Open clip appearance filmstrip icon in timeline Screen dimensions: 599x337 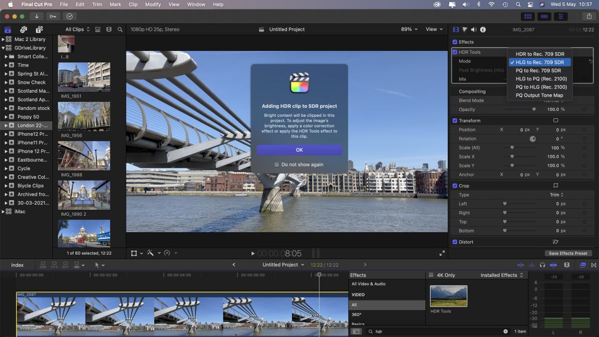[x=567, y=265]
